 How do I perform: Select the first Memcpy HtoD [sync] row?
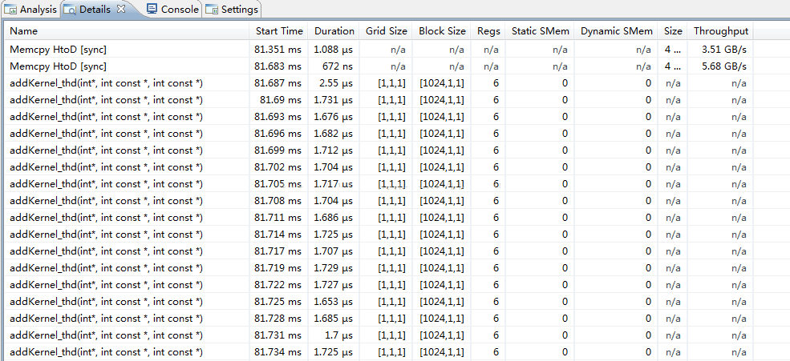[379, 50]
